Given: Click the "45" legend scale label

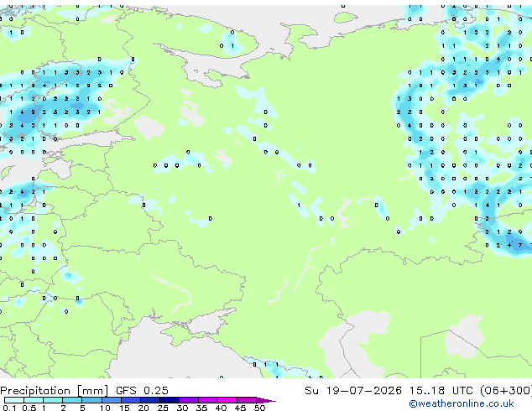Looking at the screenshot, I should click(240, 408).
